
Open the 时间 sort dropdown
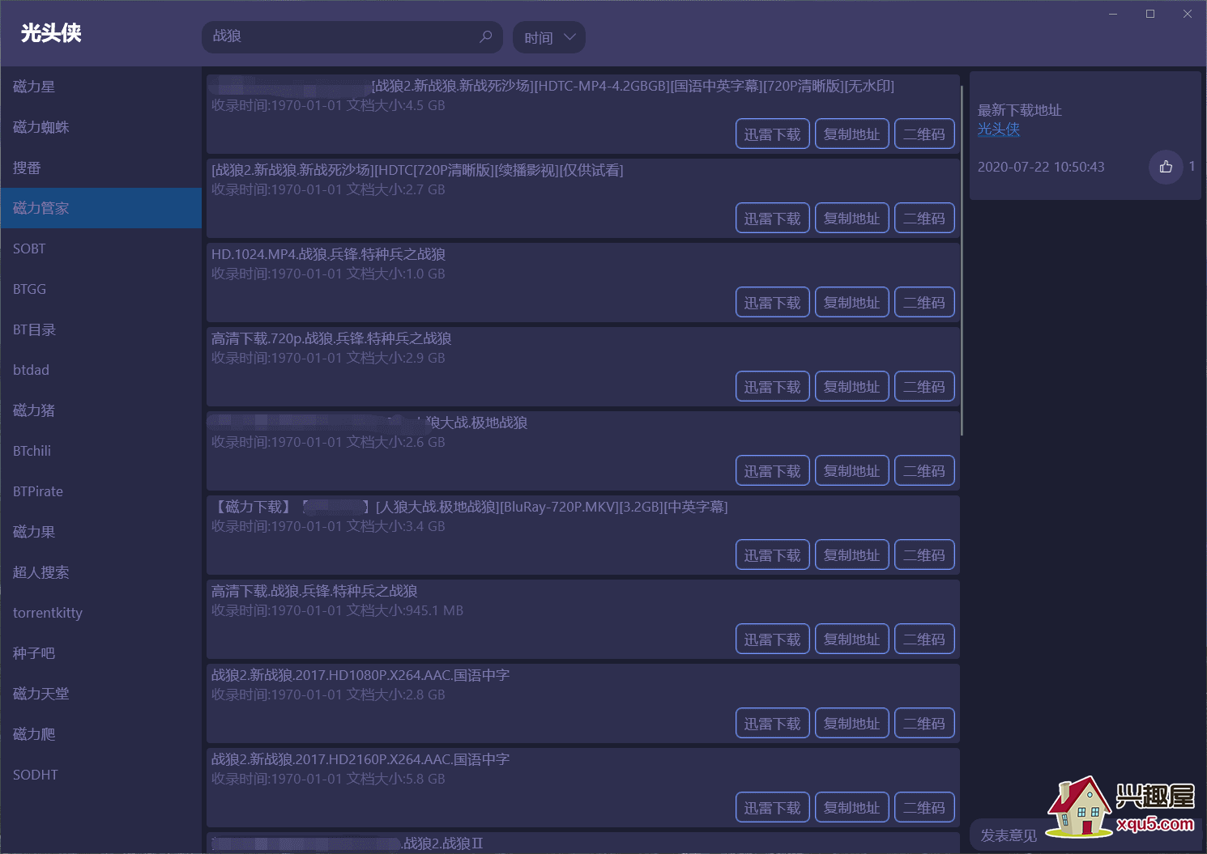549,37
